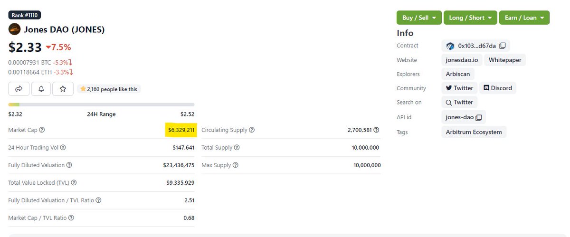Viewport: 570px width, 237px height.
Task: Click the Jones DAO coin logo
Action: [15, 29]
